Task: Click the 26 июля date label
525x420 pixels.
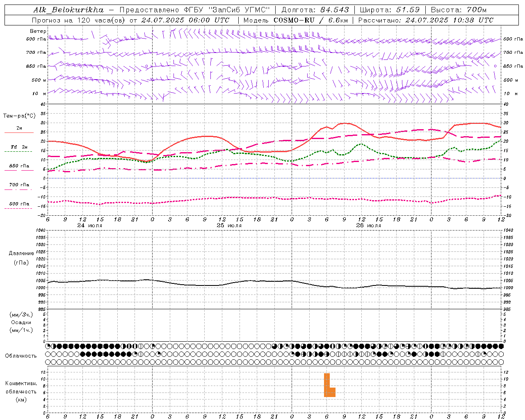Action: [368, 226]
